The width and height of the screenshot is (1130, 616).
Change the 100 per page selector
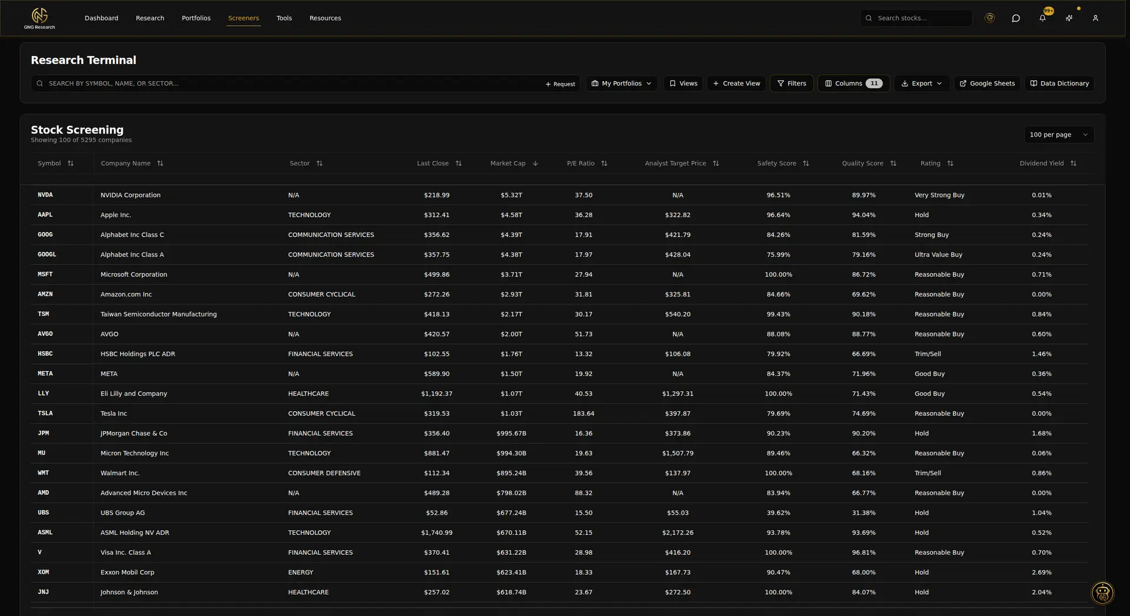(x=1059, y=135)
